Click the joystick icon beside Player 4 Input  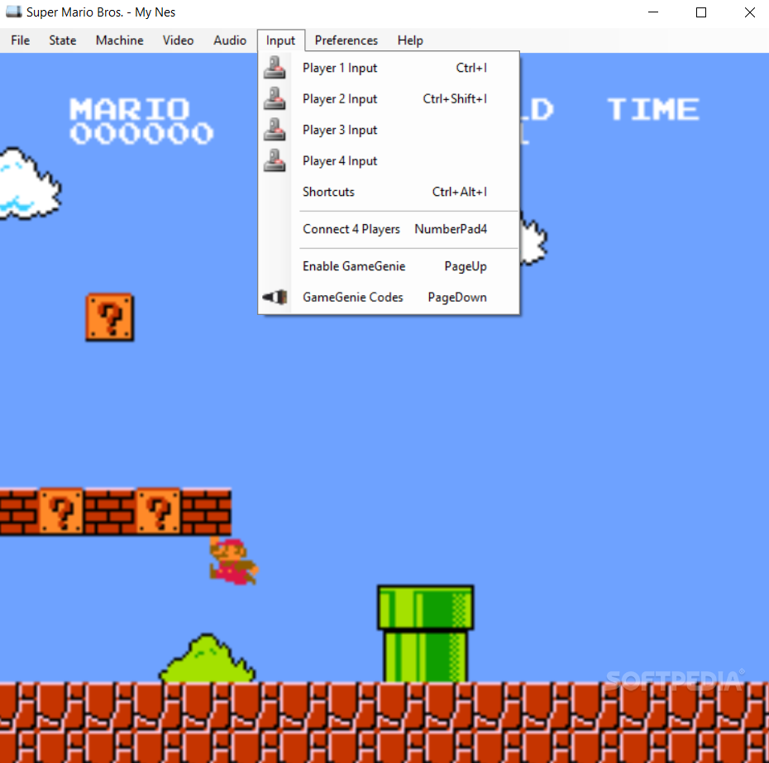(275, 160)
